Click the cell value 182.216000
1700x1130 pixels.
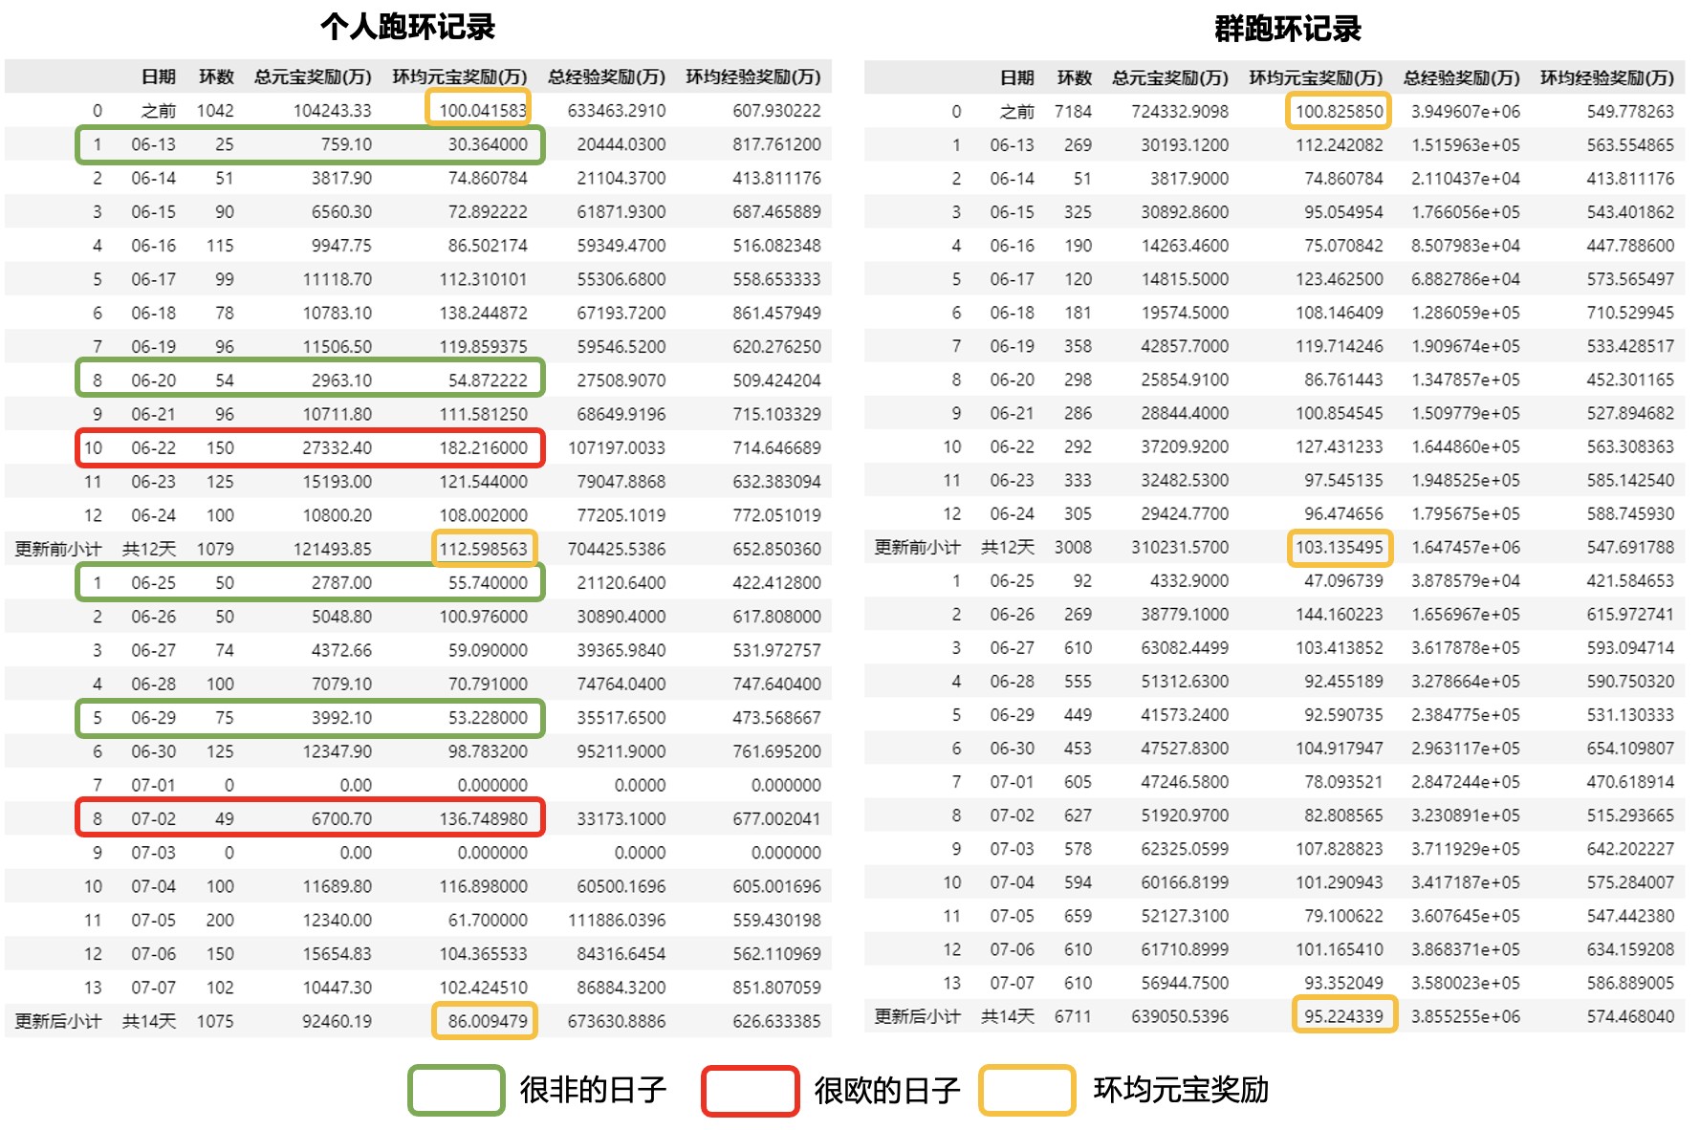[483, 447]
